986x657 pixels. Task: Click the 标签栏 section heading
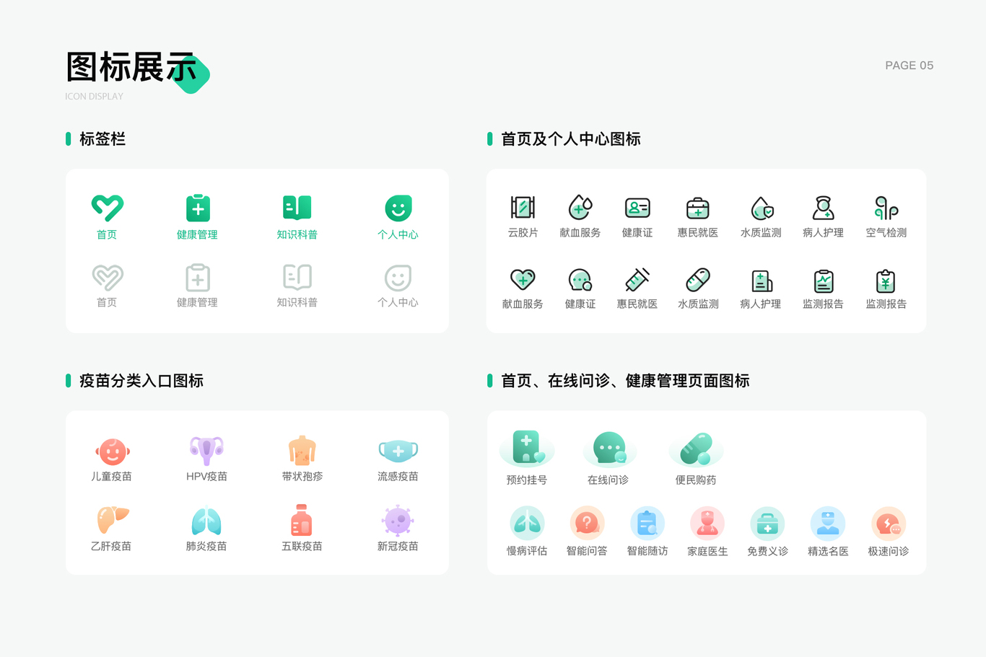(x=102, y=138)
